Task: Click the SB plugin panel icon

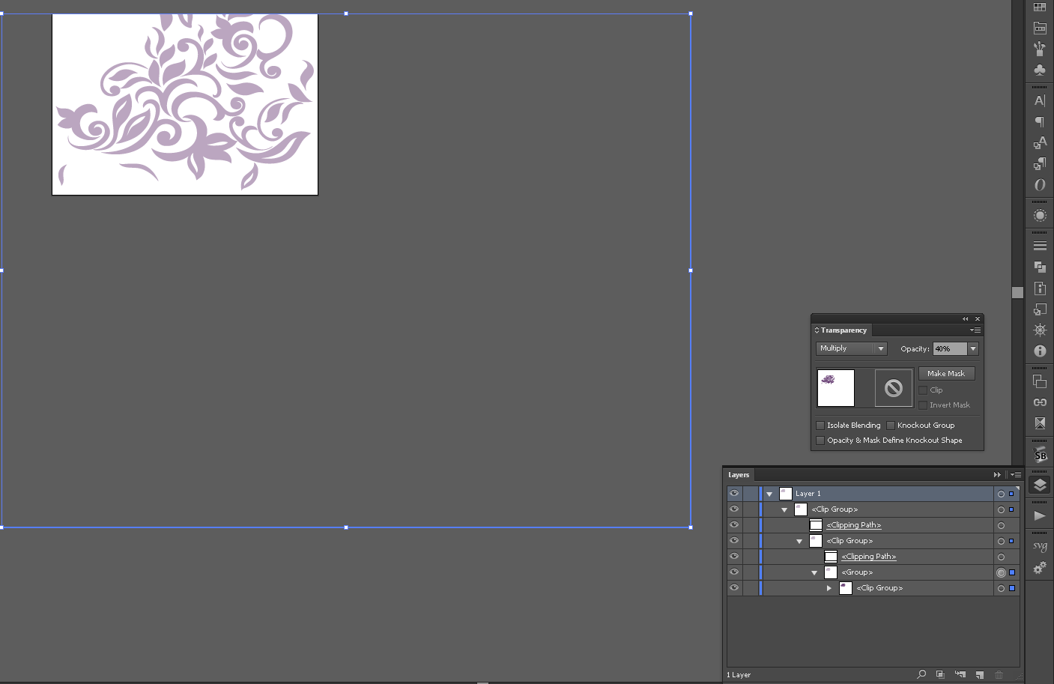Action: (x=1040, y=454)
